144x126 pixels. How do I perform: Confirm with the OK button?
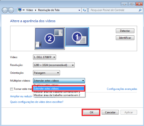[x=91, y=113]
